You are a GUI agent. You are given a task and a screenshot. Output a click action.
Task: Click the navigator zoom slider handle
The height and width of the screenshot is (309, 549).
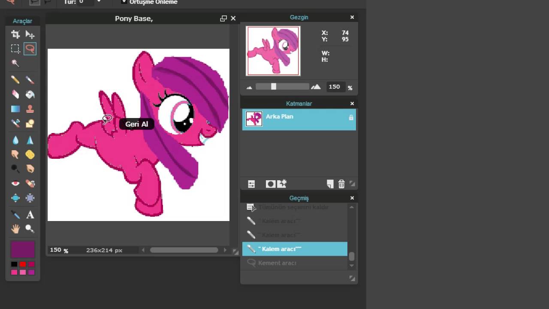[x=274, y=87]
